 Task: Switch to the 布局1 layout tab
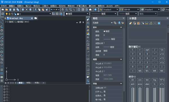(x=28, y=83)
